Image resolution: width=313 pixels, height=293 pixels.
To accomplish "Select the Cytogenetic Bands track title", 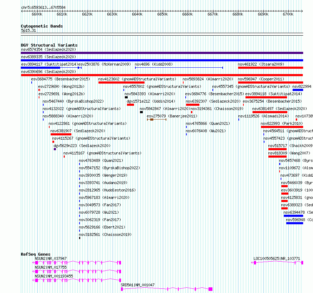I will (x=42, y=26).
